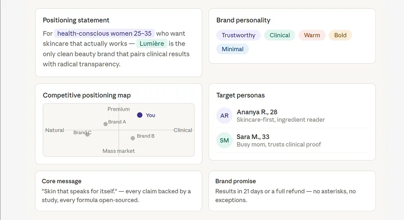This screenshot has height=220, width=404.
Task: Click the 'Premium' axis label
Action: tap(118, 109)
